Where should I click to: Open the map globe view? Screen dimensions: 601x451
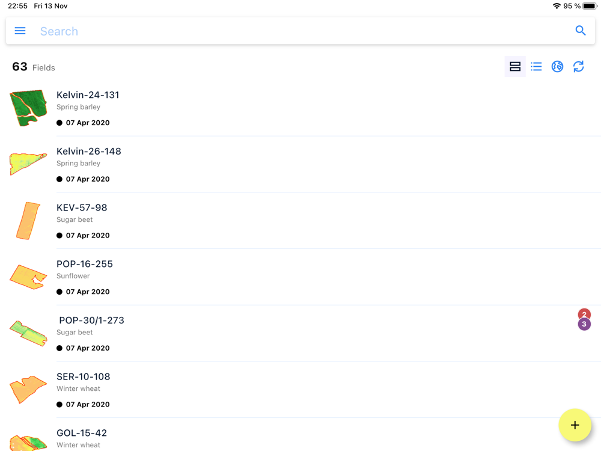[x=557, y=67]
